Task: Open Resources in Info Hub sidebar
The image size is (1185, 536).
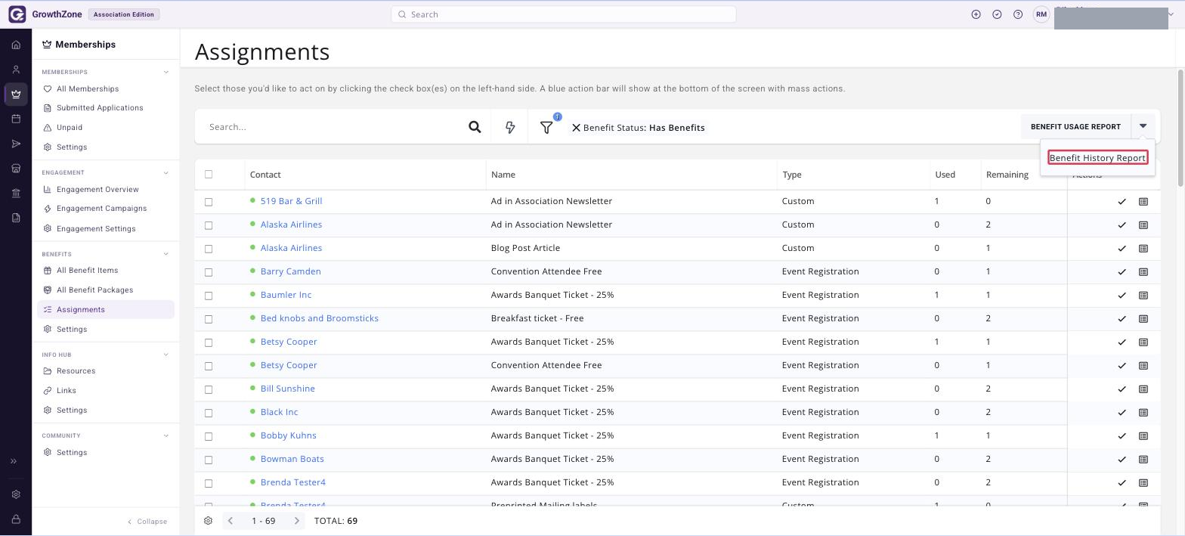Action: 76,371
